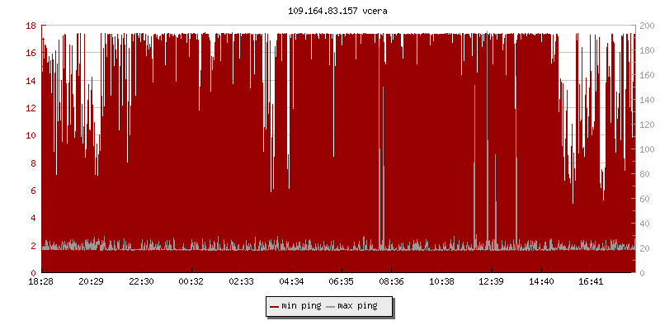Select the "min ping" legend label
660x330 pixels.
pyautogui.click(x=300, y=307)
